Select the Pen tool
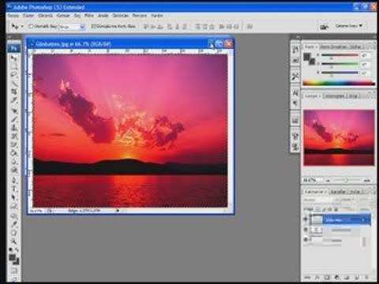This screenshot has width=379, height=284. [x=13, y=181]
